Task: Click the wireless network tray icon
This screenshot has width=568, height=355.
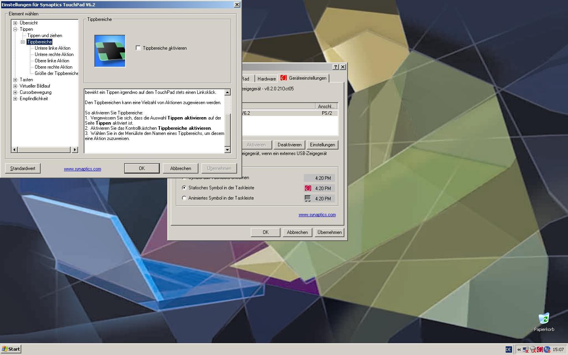Action: pos(532,349)
